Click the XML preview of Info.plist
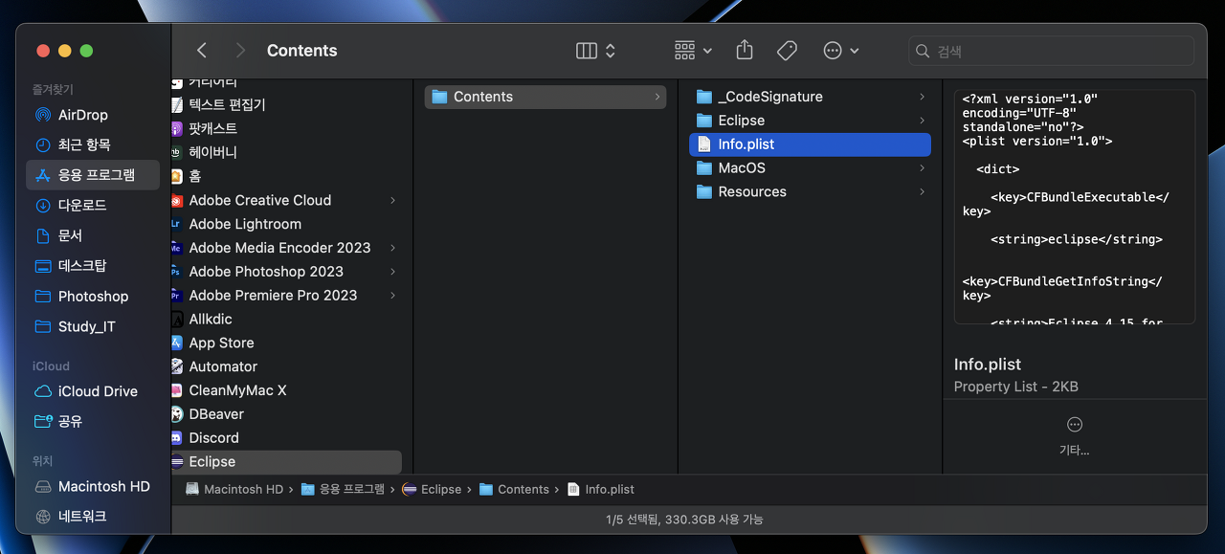This screenshot has width=1225, height=554. 1074,208
